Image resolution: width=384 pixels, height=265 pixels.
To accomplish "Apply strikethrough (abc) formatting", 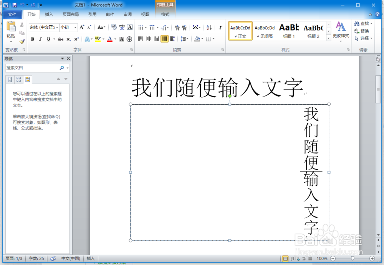I will 61,39.
